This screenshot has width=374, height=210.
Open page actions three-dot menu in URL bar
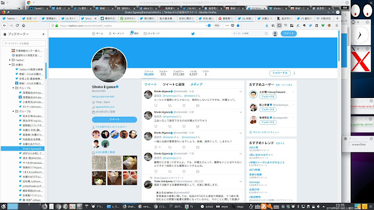(227, 26)
